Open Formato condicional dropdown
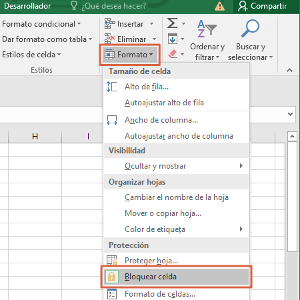300x300 pixels. pyautogui.click(x=41, y=24)
